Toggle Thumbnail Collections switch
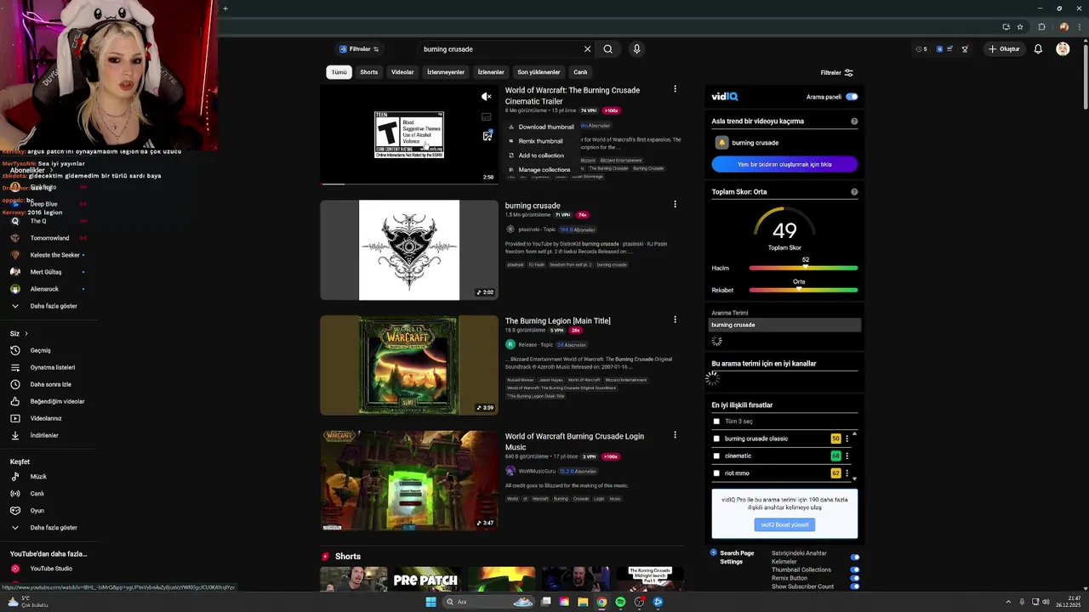 (x=855, y=569)
